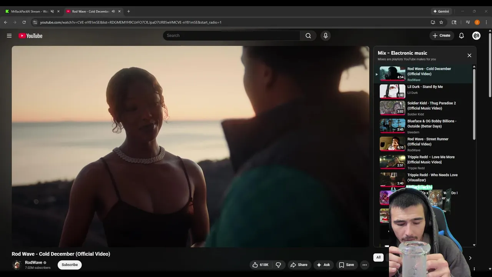The height and width of the screenshot is (277, 492).
Task: Open the Create menu
Action: click(x=442, y=35)
